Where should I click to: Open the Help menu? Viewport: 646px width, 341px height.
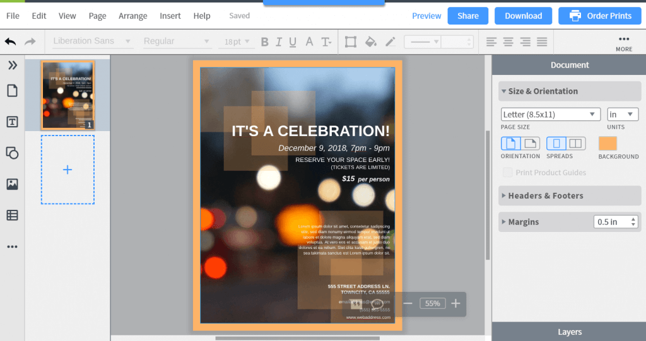tap(202, 16)
